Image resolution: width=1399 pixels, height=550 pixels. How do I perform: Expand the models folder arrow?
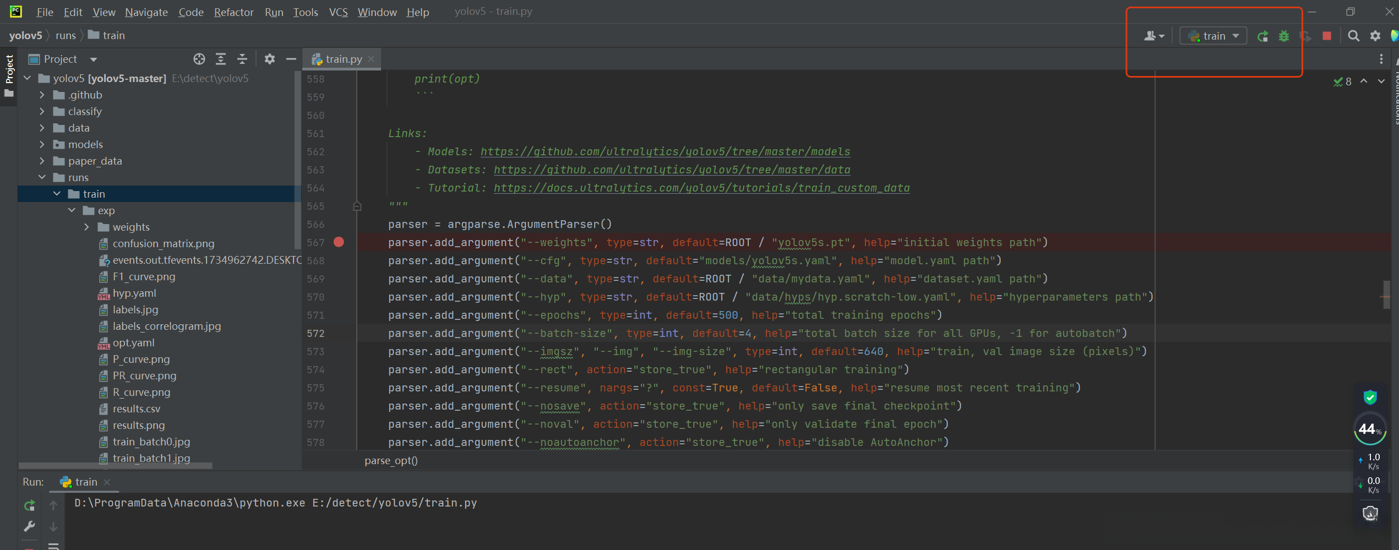(x=42, y=144)
